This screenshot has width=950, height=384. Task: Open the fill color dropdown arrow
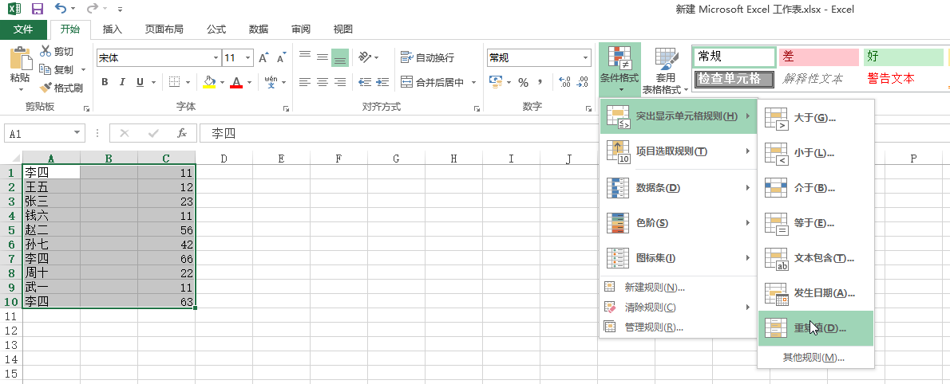click(223, 82)
